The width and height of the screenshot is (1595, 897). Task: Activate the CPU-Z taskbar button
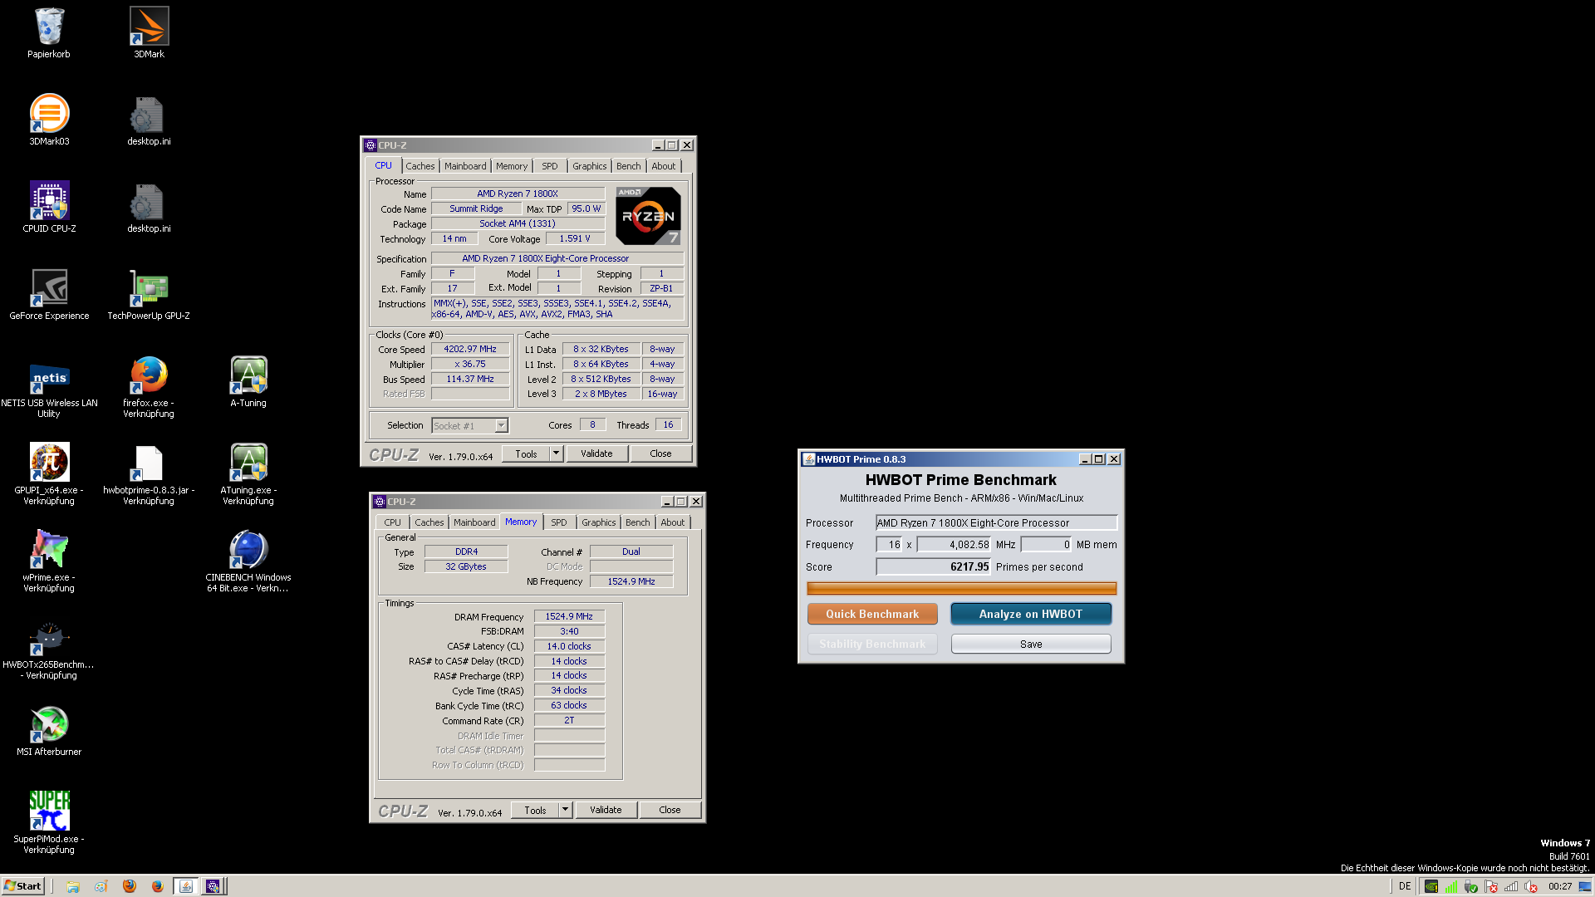click(213, 886)
